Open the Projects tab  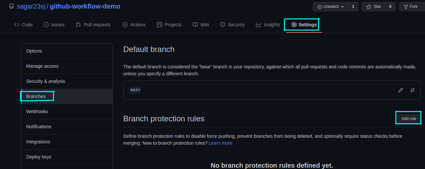pyautogui.click(x=169, y=25)
